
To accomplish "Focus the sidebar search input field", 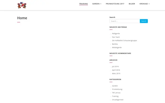I will [125, 21].
